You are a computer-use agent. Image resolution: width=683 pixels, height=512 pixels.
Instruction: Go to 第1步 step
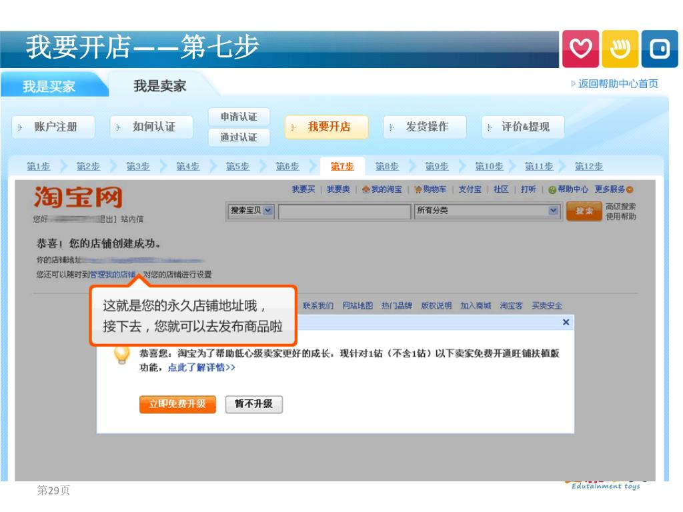38,166
